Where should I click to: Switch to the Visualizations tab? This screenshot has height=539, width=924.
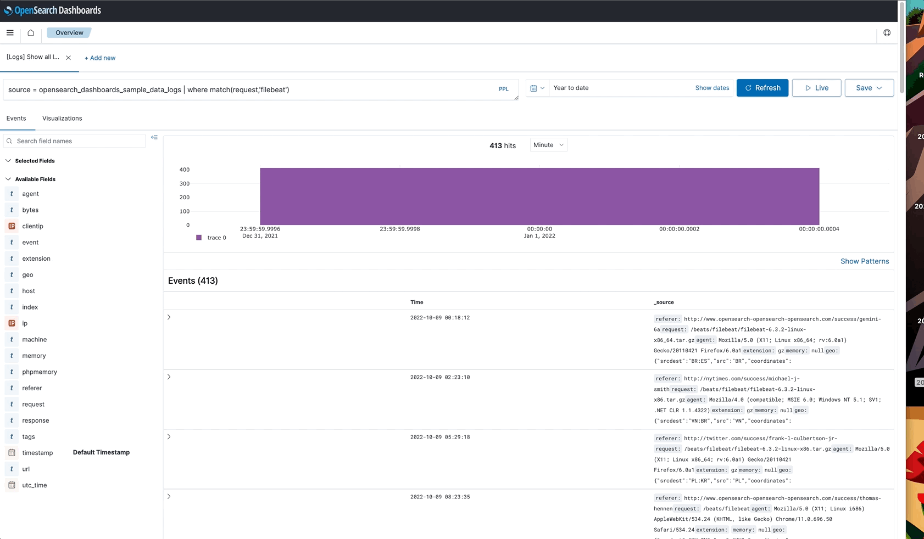[62, 119]
